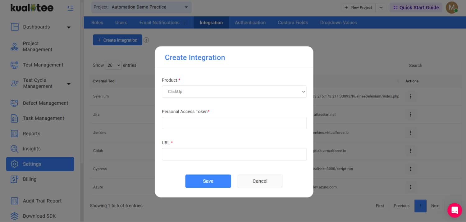Image resolution: width=466 pixels, height=222 pixels.
Task: Click the Project Management sidebar icon
Action: coord(15,47)
